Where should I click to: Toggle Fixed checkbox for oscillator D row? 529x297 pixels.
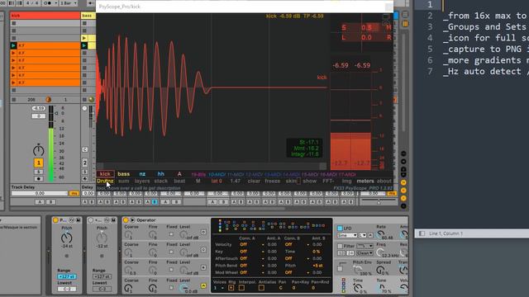(171, 234)
